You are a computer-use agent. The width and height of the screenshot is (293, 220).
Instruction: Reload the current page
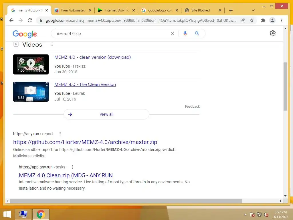pos(30,20)
